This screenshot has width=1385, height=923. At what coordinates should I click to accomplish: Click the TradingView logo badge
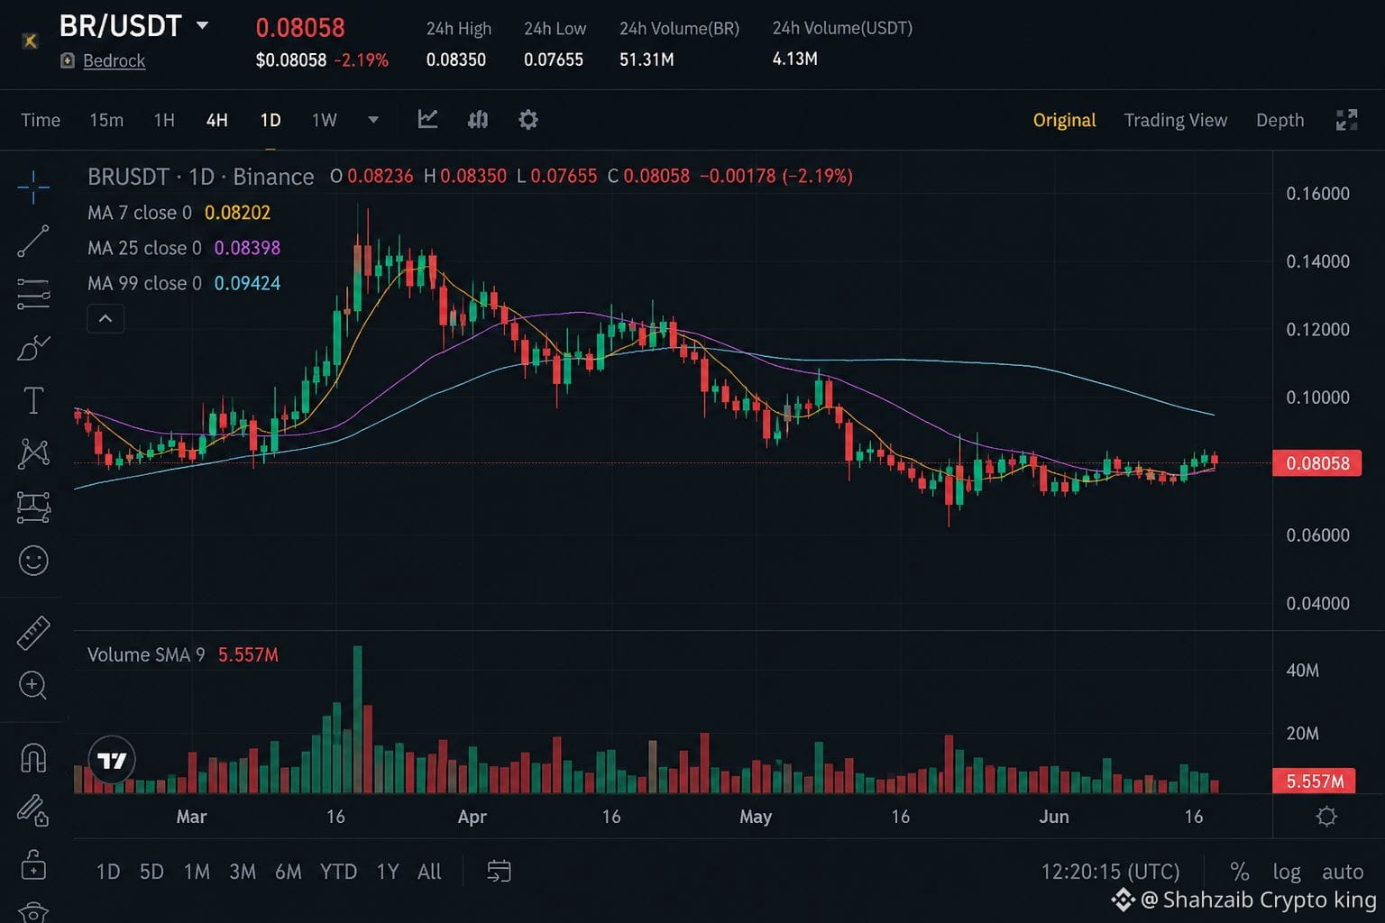[112, 761]
